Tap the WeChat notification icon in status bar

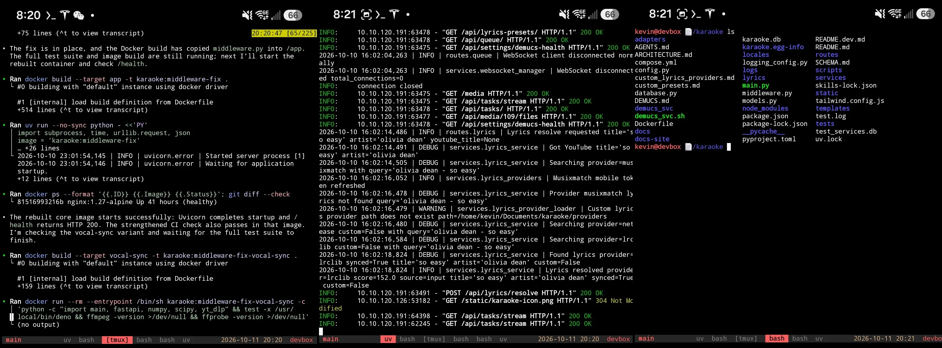[79, 15]
